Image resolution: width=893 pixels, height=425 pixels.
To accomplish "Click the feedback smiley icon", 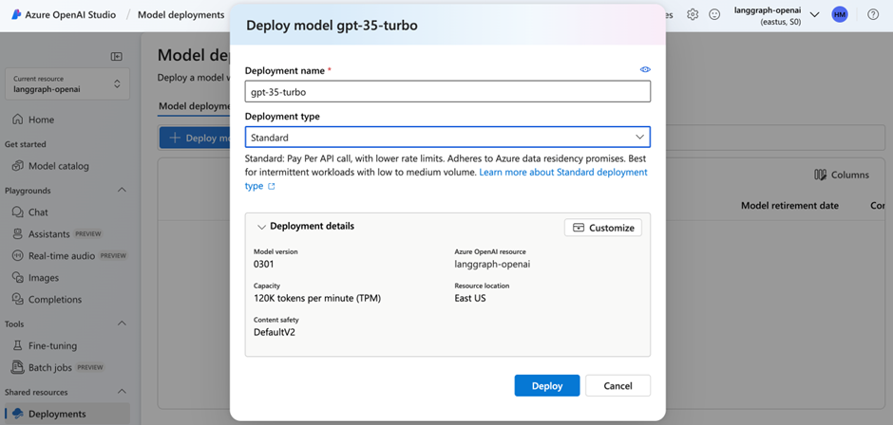I will pyautogui.click(x=714, y=15).
